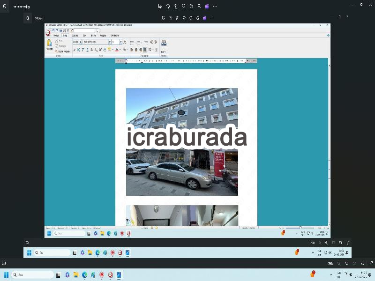Click the editor quick access search field
The image size is (375, 281).
pos(85,30)
